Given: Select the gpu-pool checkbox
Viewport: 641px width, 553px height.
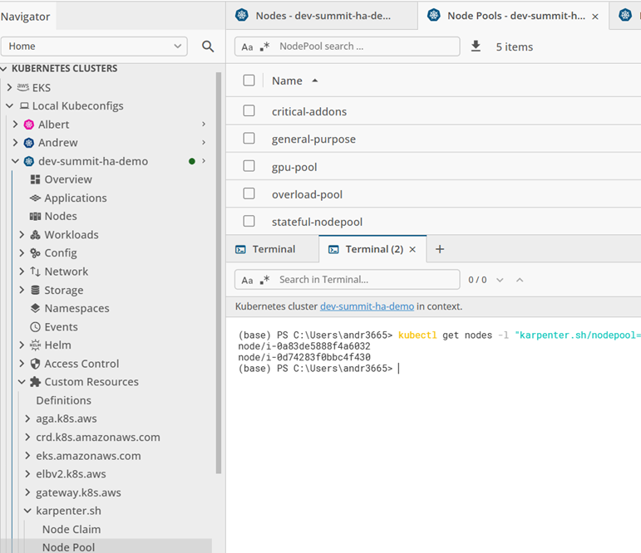Looking at the screenshot, I should 249,167.
